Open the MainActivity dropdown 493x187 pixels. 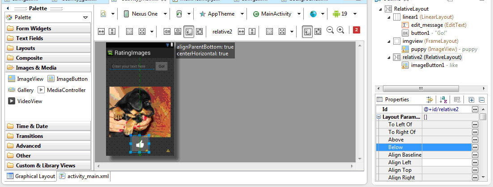point(299,14)
